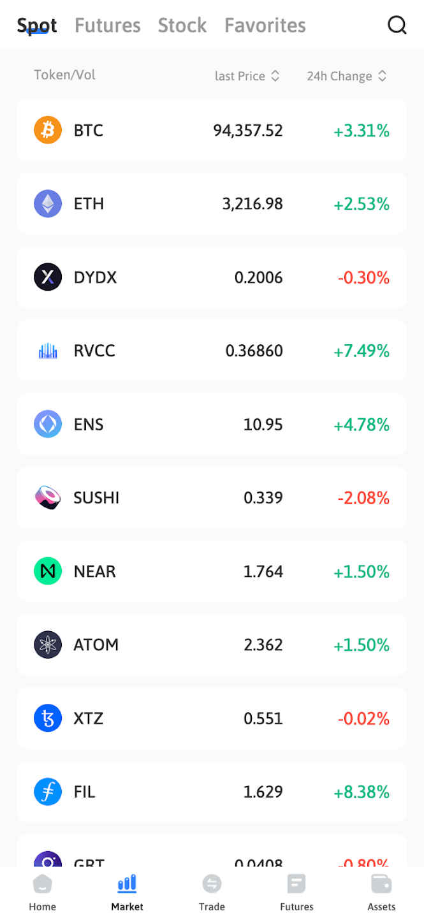Screen dimensions: 424x918
Task: Open the Favorites tab
Action: 265,25
